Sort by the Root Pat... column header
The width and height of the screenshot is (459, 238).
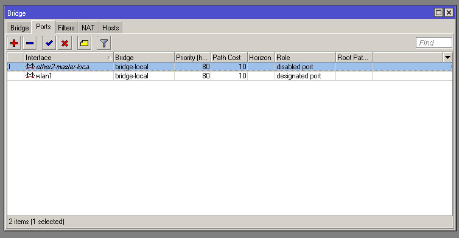click(354, 57)
